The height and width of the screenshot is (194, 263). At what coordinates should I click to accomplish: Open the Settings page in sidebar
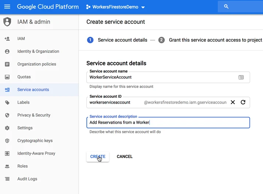(39, 128)
